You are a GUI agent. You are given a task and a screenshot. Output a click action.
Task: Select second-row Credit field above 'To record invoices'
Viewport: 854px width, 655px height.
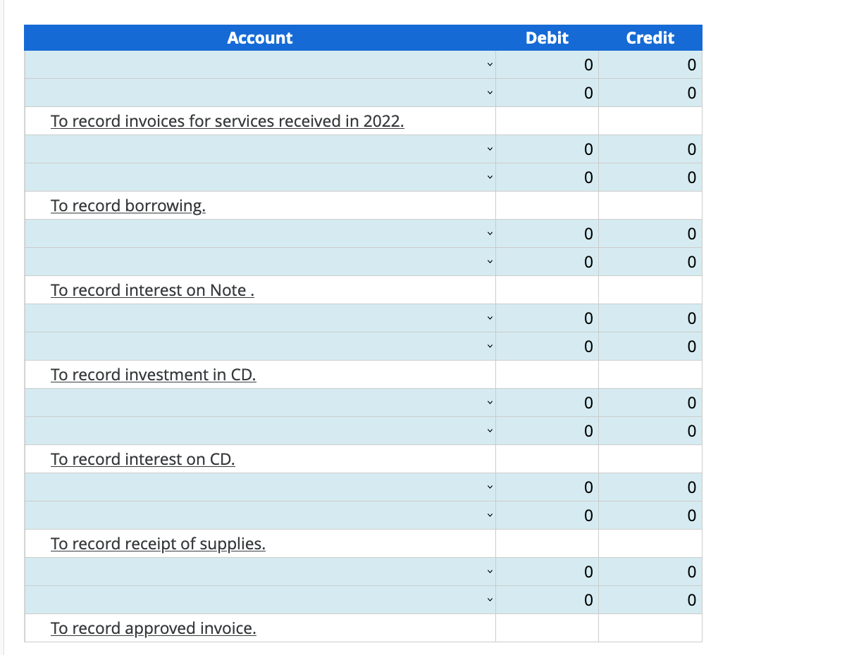click(x=650, y=93)
